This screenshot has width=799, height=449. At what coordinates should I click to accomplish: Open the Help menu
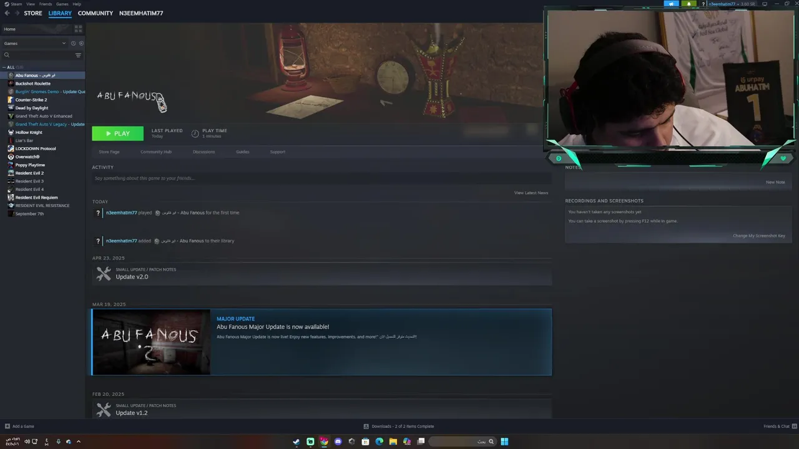click(77, 4)
